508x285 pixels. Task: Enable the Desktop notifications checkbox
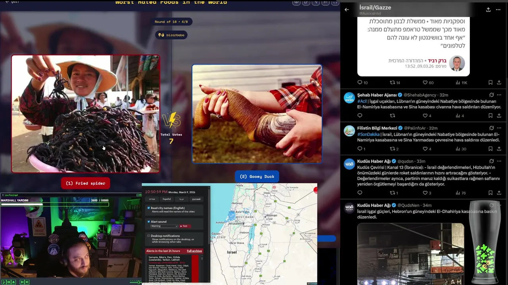(149, 236)
